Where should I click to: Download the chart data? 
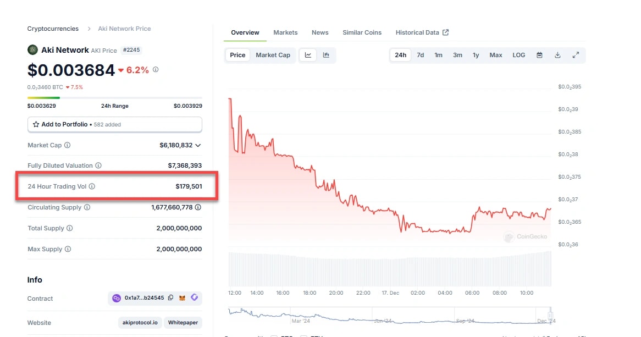point(557,55)
